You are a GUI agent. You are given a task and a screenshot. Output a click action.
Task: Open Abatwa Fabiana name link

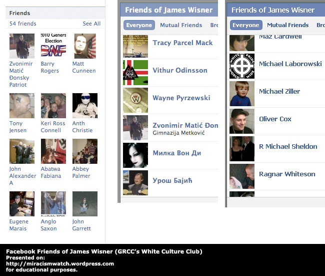[x=51, y=172]
